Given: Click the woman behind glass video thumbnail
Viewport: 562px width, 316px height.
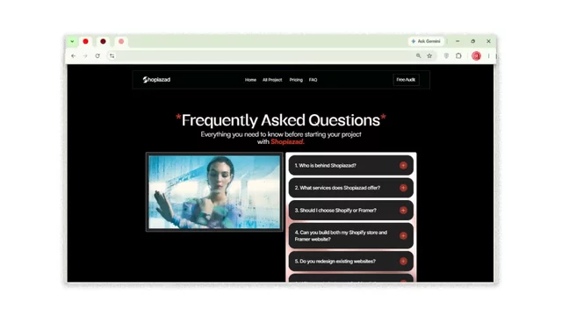Looking at the screenshot, I should (214, 192).
